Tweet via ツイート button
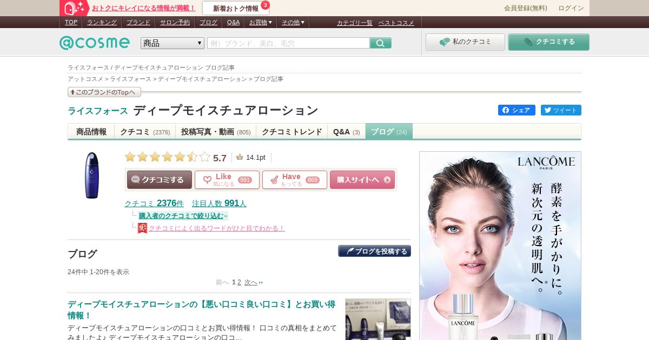 tap(561, 110)
